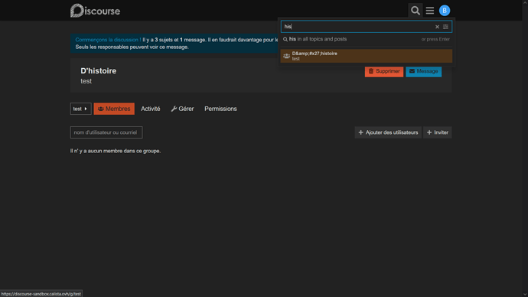
Task: Delete the group with Supprimer button
Action: pyautogui.click(x=384, y=71)
